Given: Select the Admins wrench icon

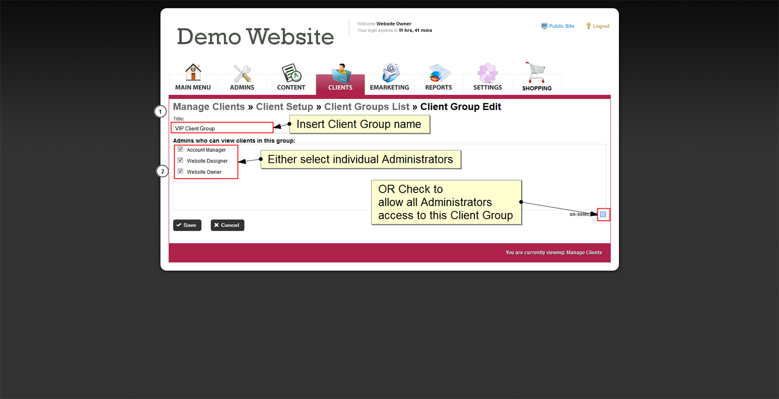Looking at the screenshot, I should [242, 73].
